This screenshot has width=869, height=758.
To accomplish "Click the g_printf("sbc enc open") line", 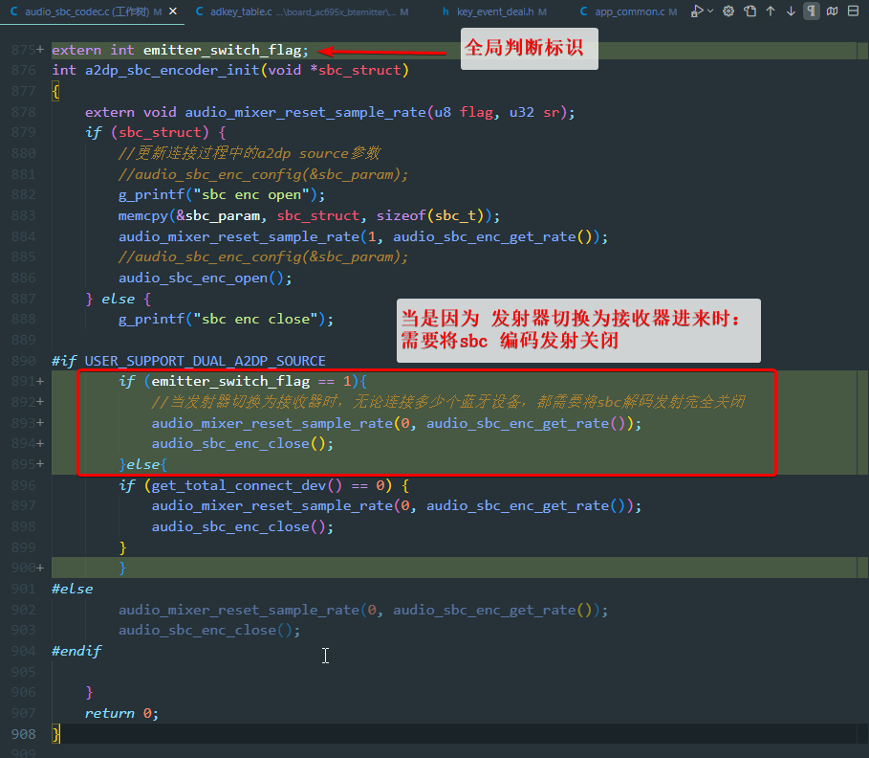I will (222, 195).
